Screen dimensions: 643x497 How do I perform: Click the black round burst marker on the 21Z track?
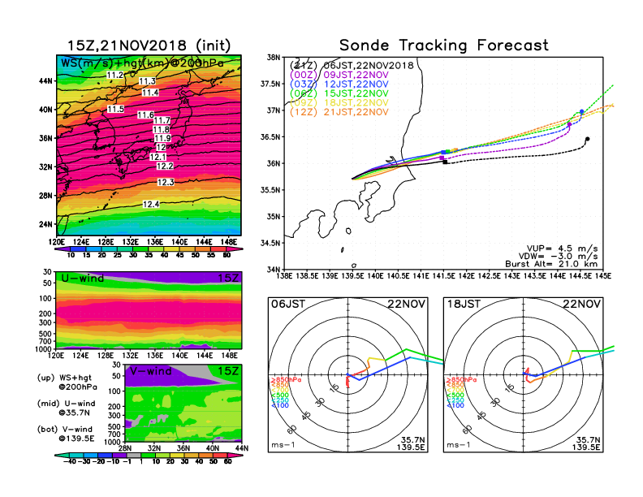[588, 139]
